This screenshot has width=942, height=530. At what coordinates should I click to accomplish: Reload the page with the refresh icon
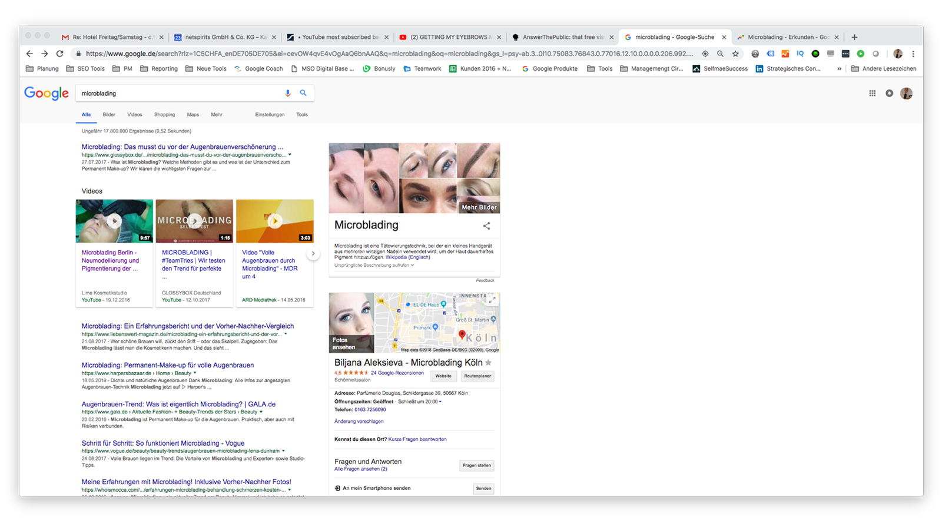point(59,54)
